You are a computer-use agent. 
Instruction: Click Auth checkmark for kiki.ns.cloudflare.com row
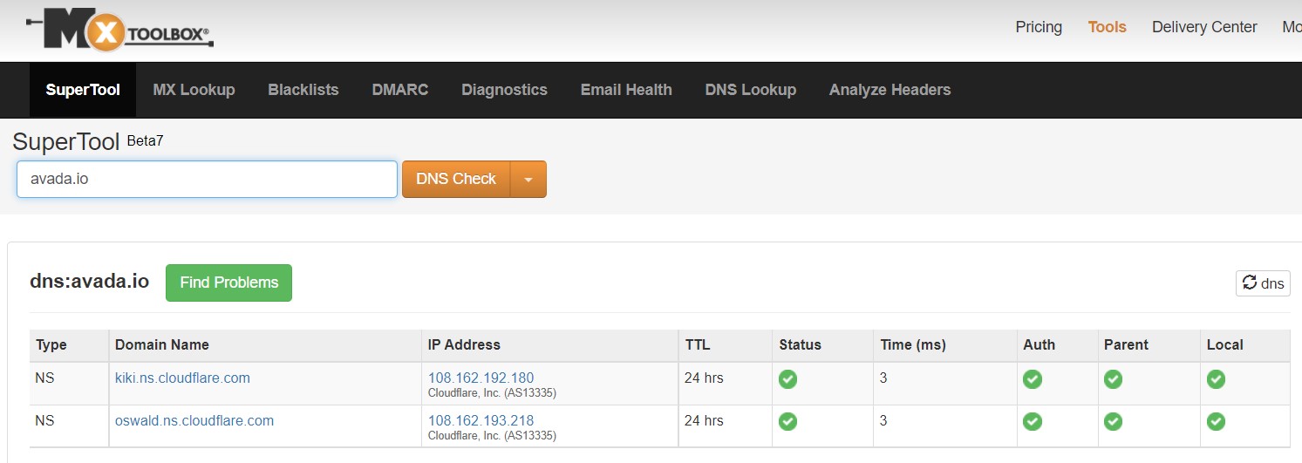coord(1033,379)
